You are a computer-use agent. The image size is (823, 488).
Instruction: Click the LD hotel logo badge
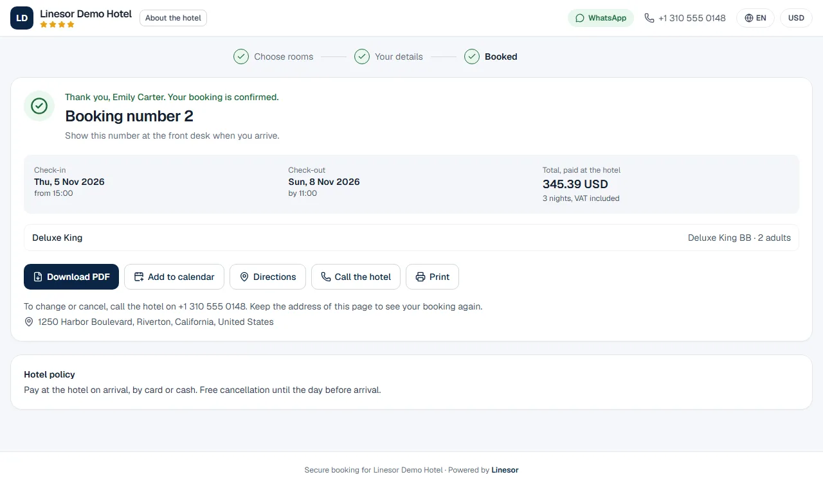click(x=22, y=18)
